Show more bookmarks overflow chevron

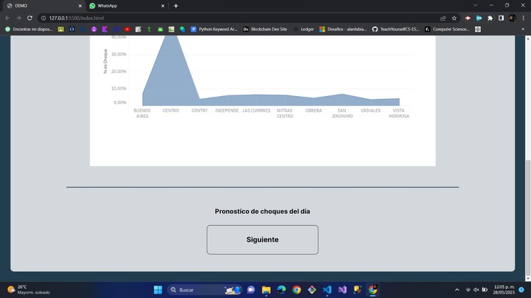point(523,30)
